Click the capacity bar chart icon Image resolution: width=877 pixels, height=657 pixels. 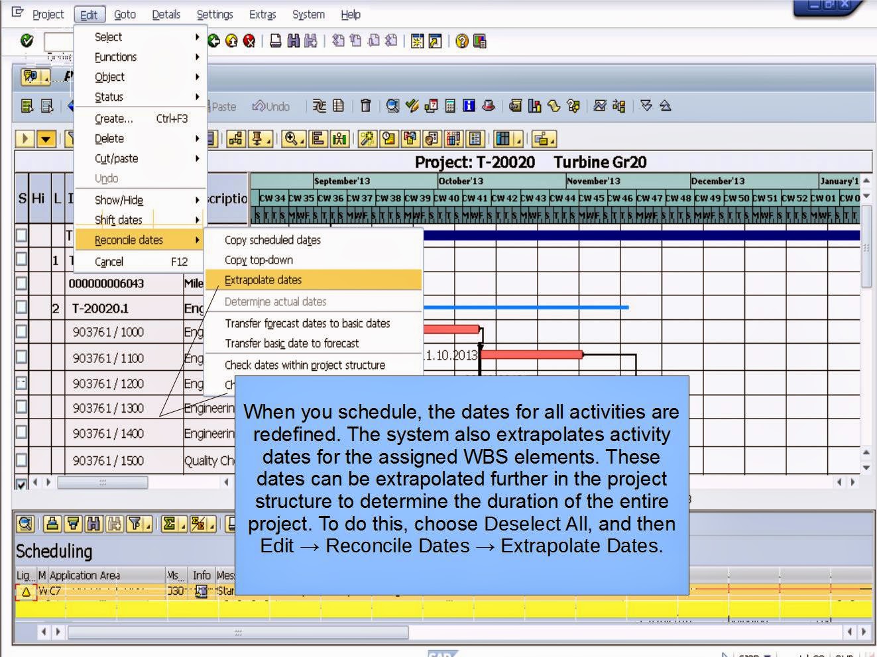coord(535,105)
